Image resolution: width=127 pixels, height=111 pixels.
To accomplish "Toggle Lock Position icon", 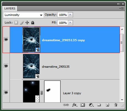I will [27, 23].
